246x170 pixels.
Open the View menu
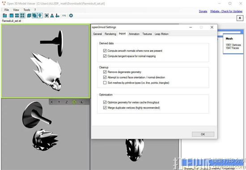[16, 10]
